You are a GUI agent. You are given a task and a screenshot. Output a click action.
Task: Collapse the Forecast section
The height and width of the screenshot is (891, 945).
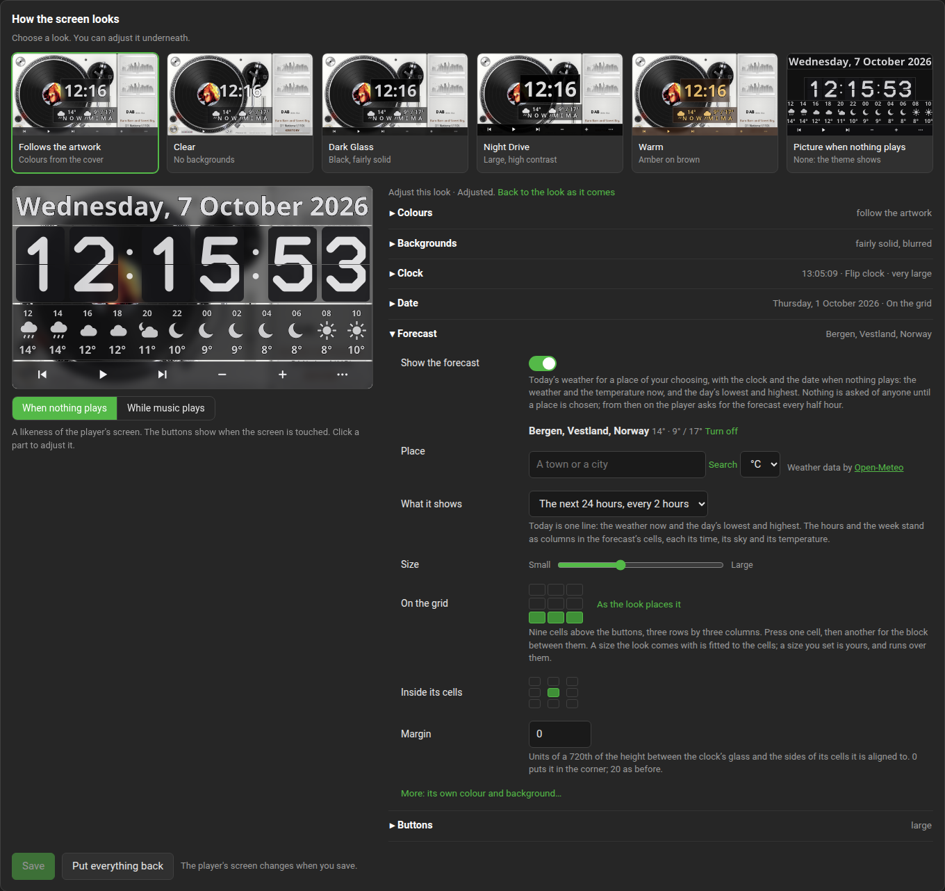pyautogui.click(x=660, y=334)
